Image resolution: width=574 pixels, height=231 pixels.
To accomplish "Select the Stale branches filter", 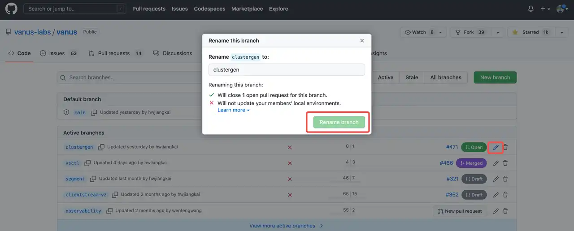I will point(412,77).
